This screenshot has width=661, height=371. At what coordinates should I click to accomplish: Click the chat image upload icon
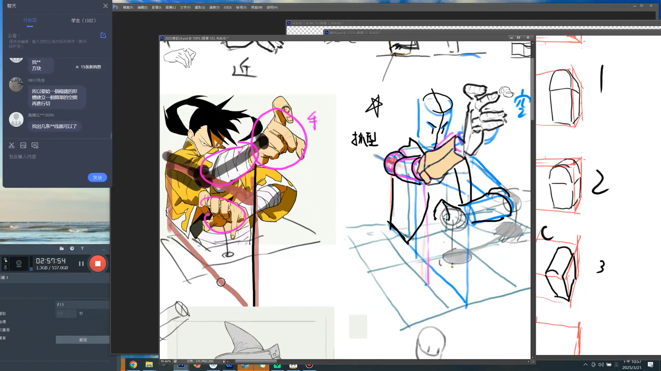[23, 145]
